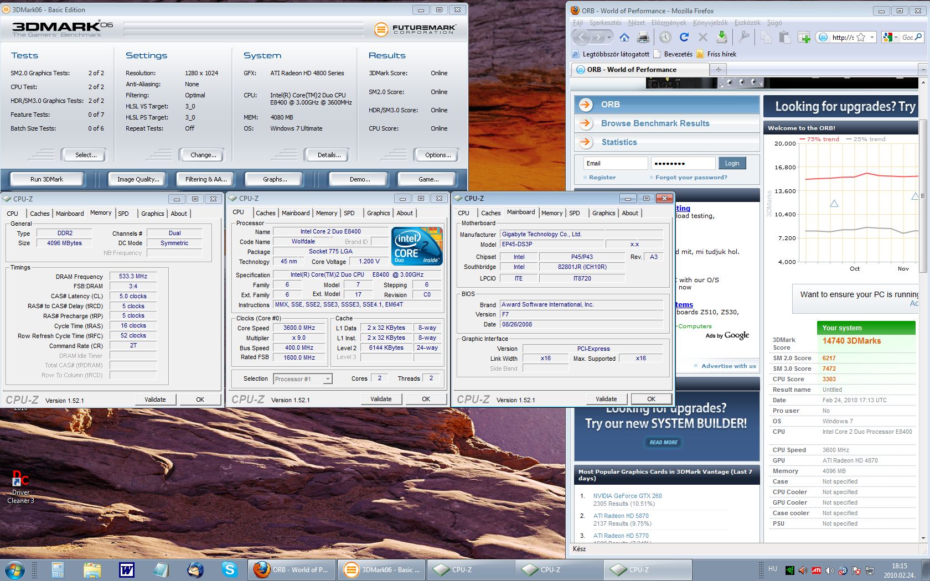Open the Friss hírek feed bookmark
Viewport: 930px width, 581px height.
[x=716, y=54]
